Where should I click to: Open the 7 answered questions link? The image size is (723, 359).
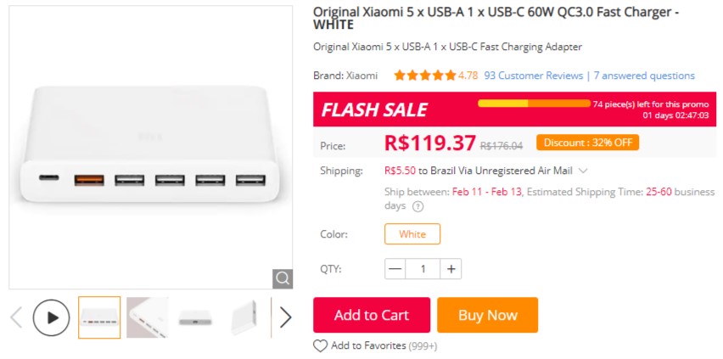pyautogui.click(x=644, y=76)
